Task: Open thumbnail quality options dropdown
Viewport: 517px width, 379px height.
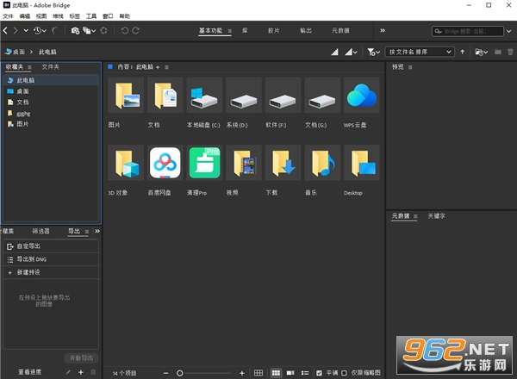Action: [x=352, y=52]
